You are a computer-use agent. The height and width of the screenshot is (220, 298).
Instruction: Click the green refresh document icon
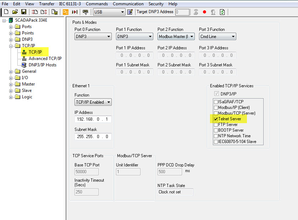[x=222, y=12]
